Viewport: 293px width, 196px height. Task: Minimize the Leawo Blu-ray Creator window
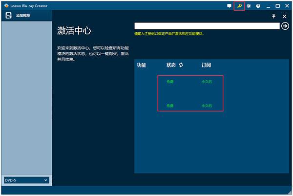[268, 6]
